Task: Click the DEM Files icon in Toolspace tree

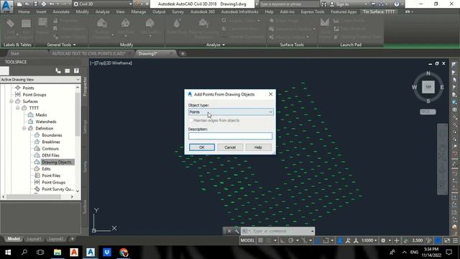Action: [37, 155]
